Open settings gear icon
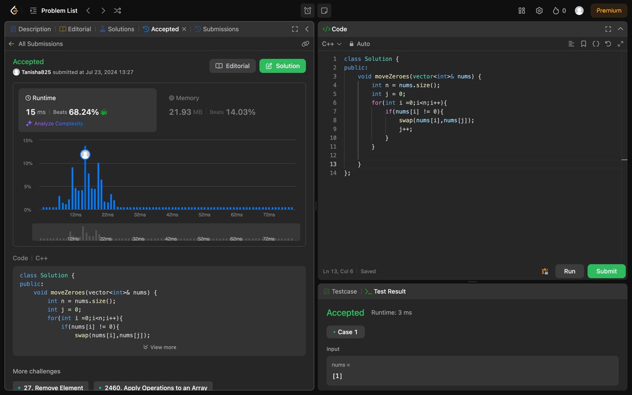632x395 pixels. click(539, 11)
